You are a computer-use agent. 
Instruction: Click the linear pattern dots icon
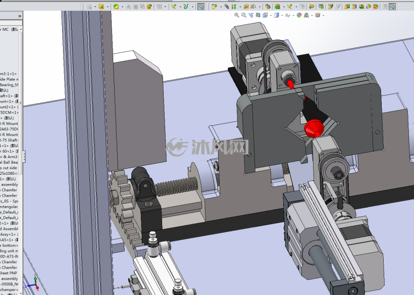click(x=159, y=7)
